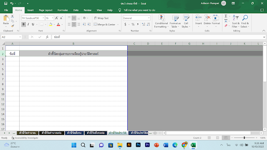Click the Cut scissors icon
The image size is (267, 150).
click(x=13, y=17)
